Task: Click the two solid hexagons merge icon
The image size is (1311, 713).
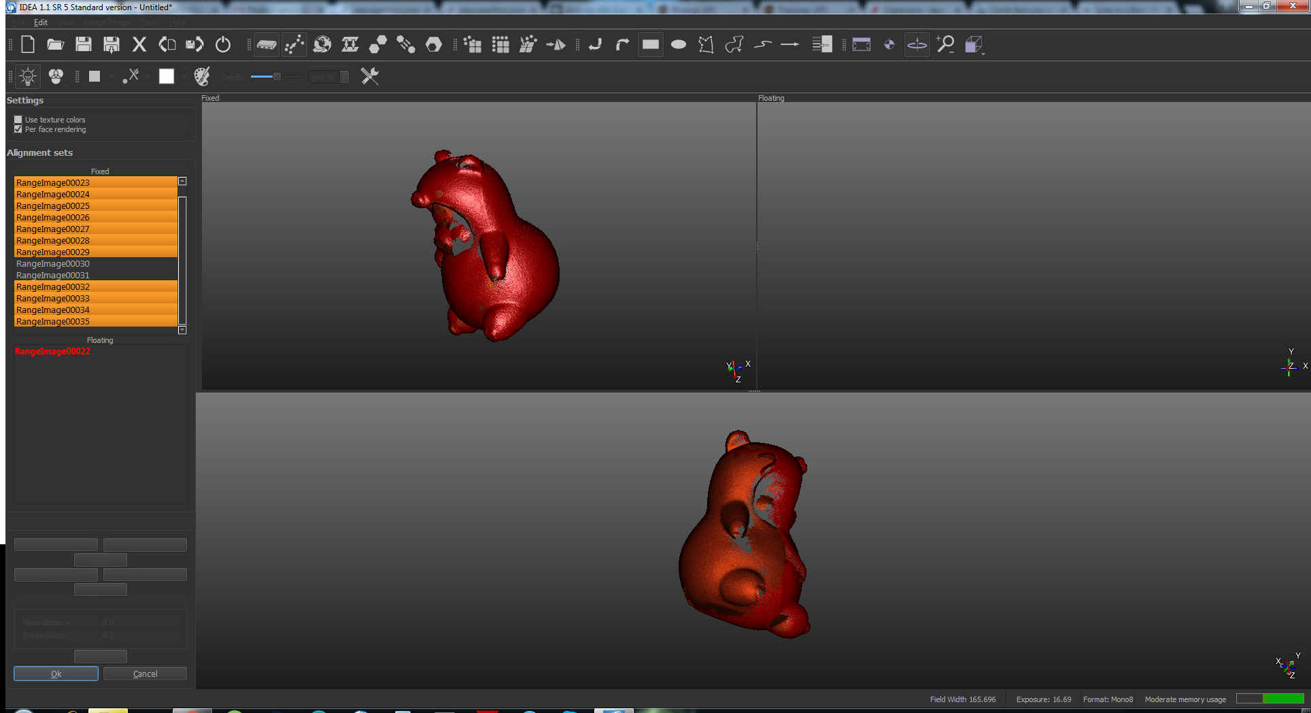Action: pyautogui.click(x=378, y=45)
